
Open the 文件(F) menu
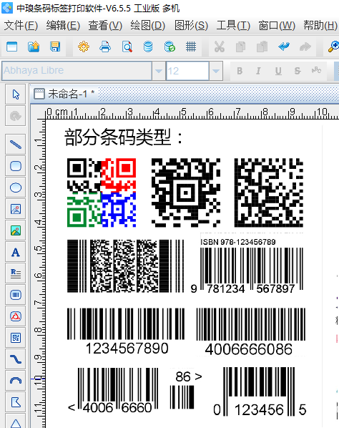(21, 26)
